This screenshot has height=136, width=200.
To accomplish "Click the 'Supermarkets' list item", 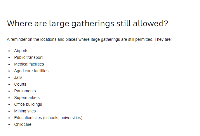I will click(x=27, y=98).
